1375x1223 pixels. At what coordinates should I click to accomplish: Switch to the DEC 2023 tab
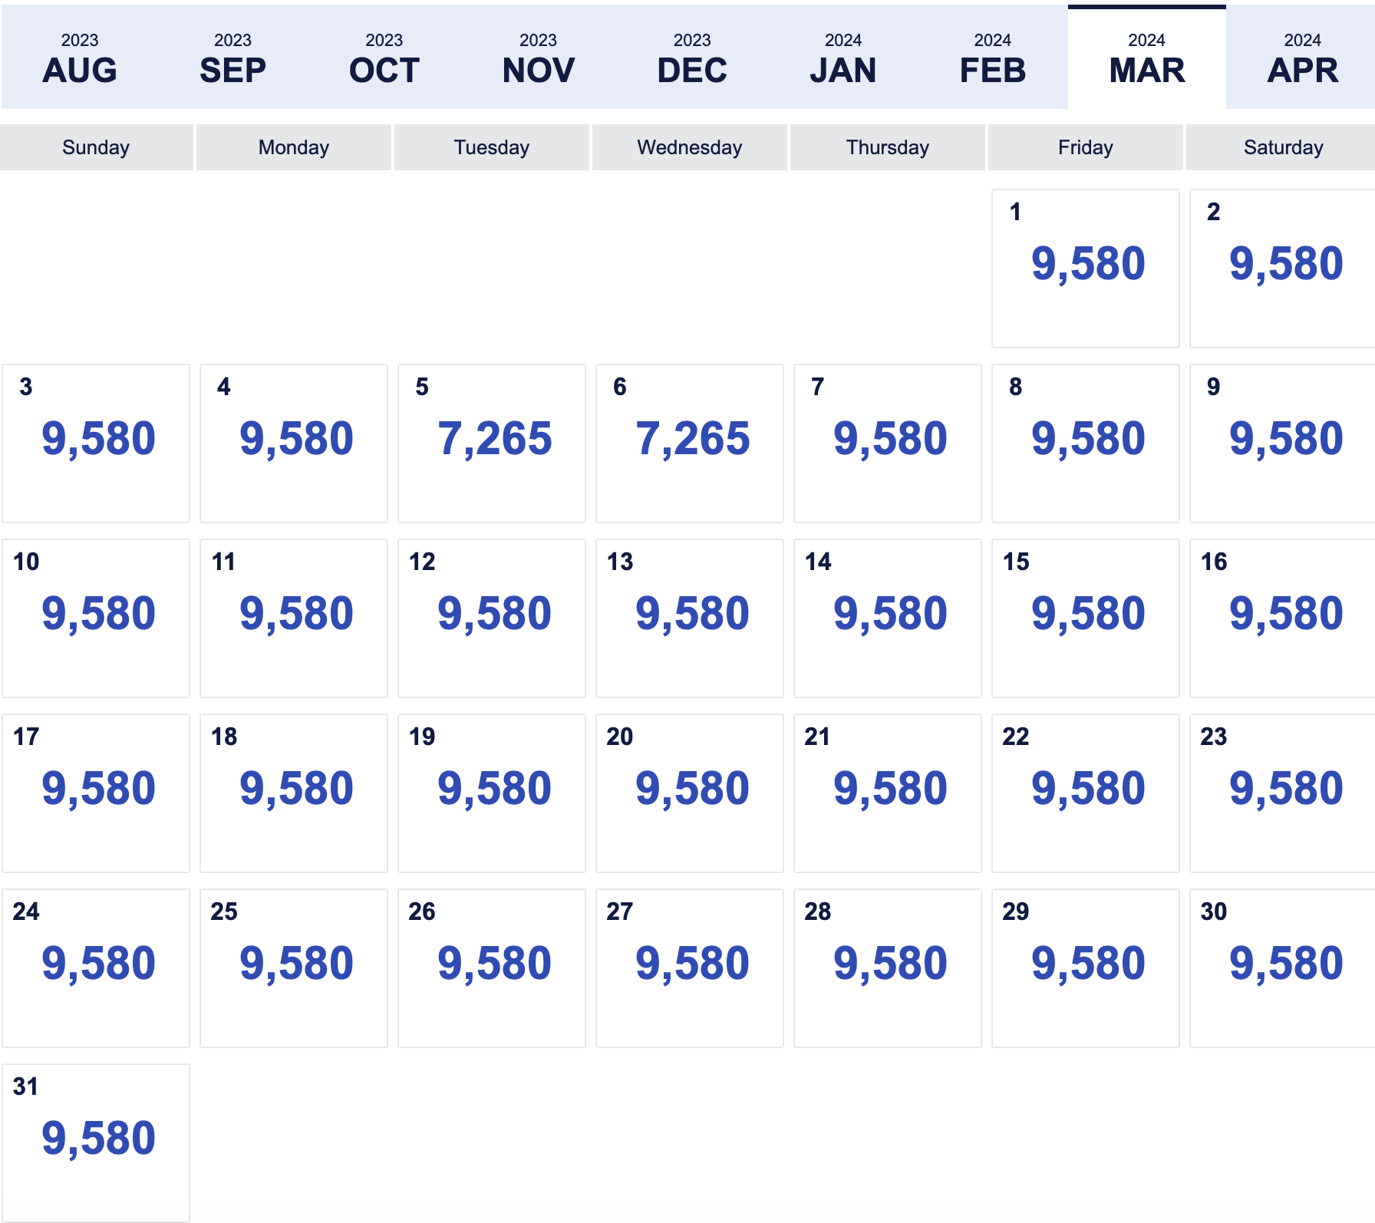(x=692, y=58)
